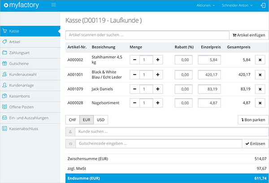Open Zahlungsart in the sidebar
269x183 pixels.
(30, 53)
